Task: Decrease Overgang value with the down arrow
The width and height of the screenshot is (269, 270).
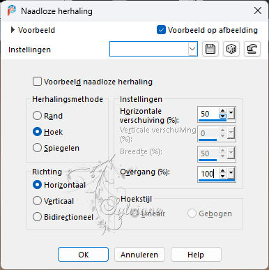Action: (222, 176)
